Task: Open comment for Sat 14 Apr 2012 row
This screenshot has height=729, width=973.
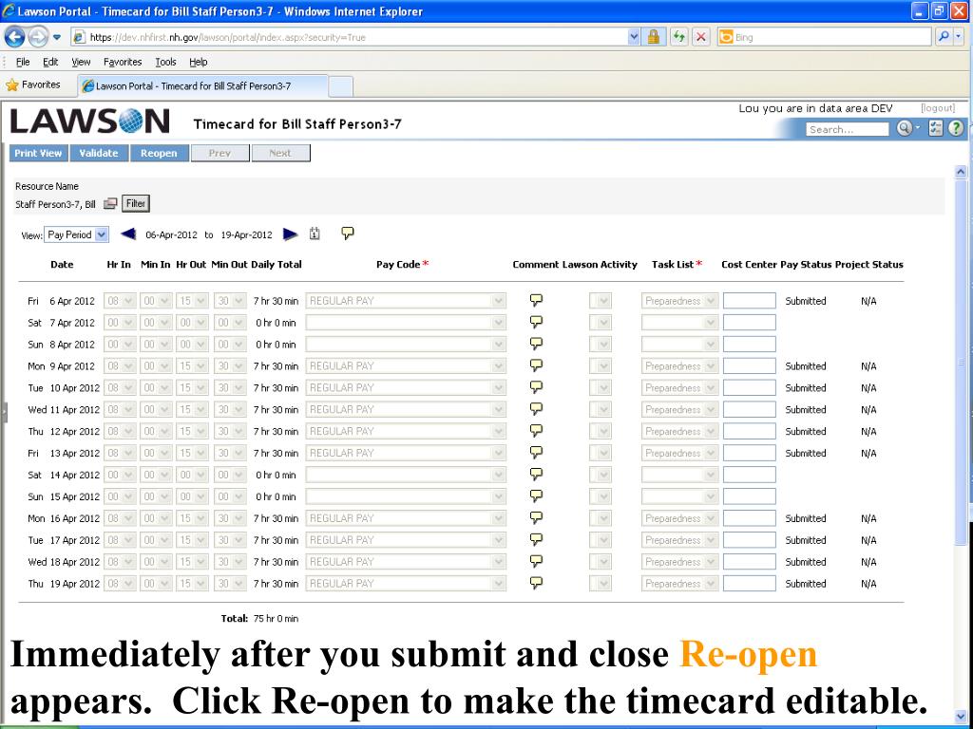Action: tap(536, 475)
